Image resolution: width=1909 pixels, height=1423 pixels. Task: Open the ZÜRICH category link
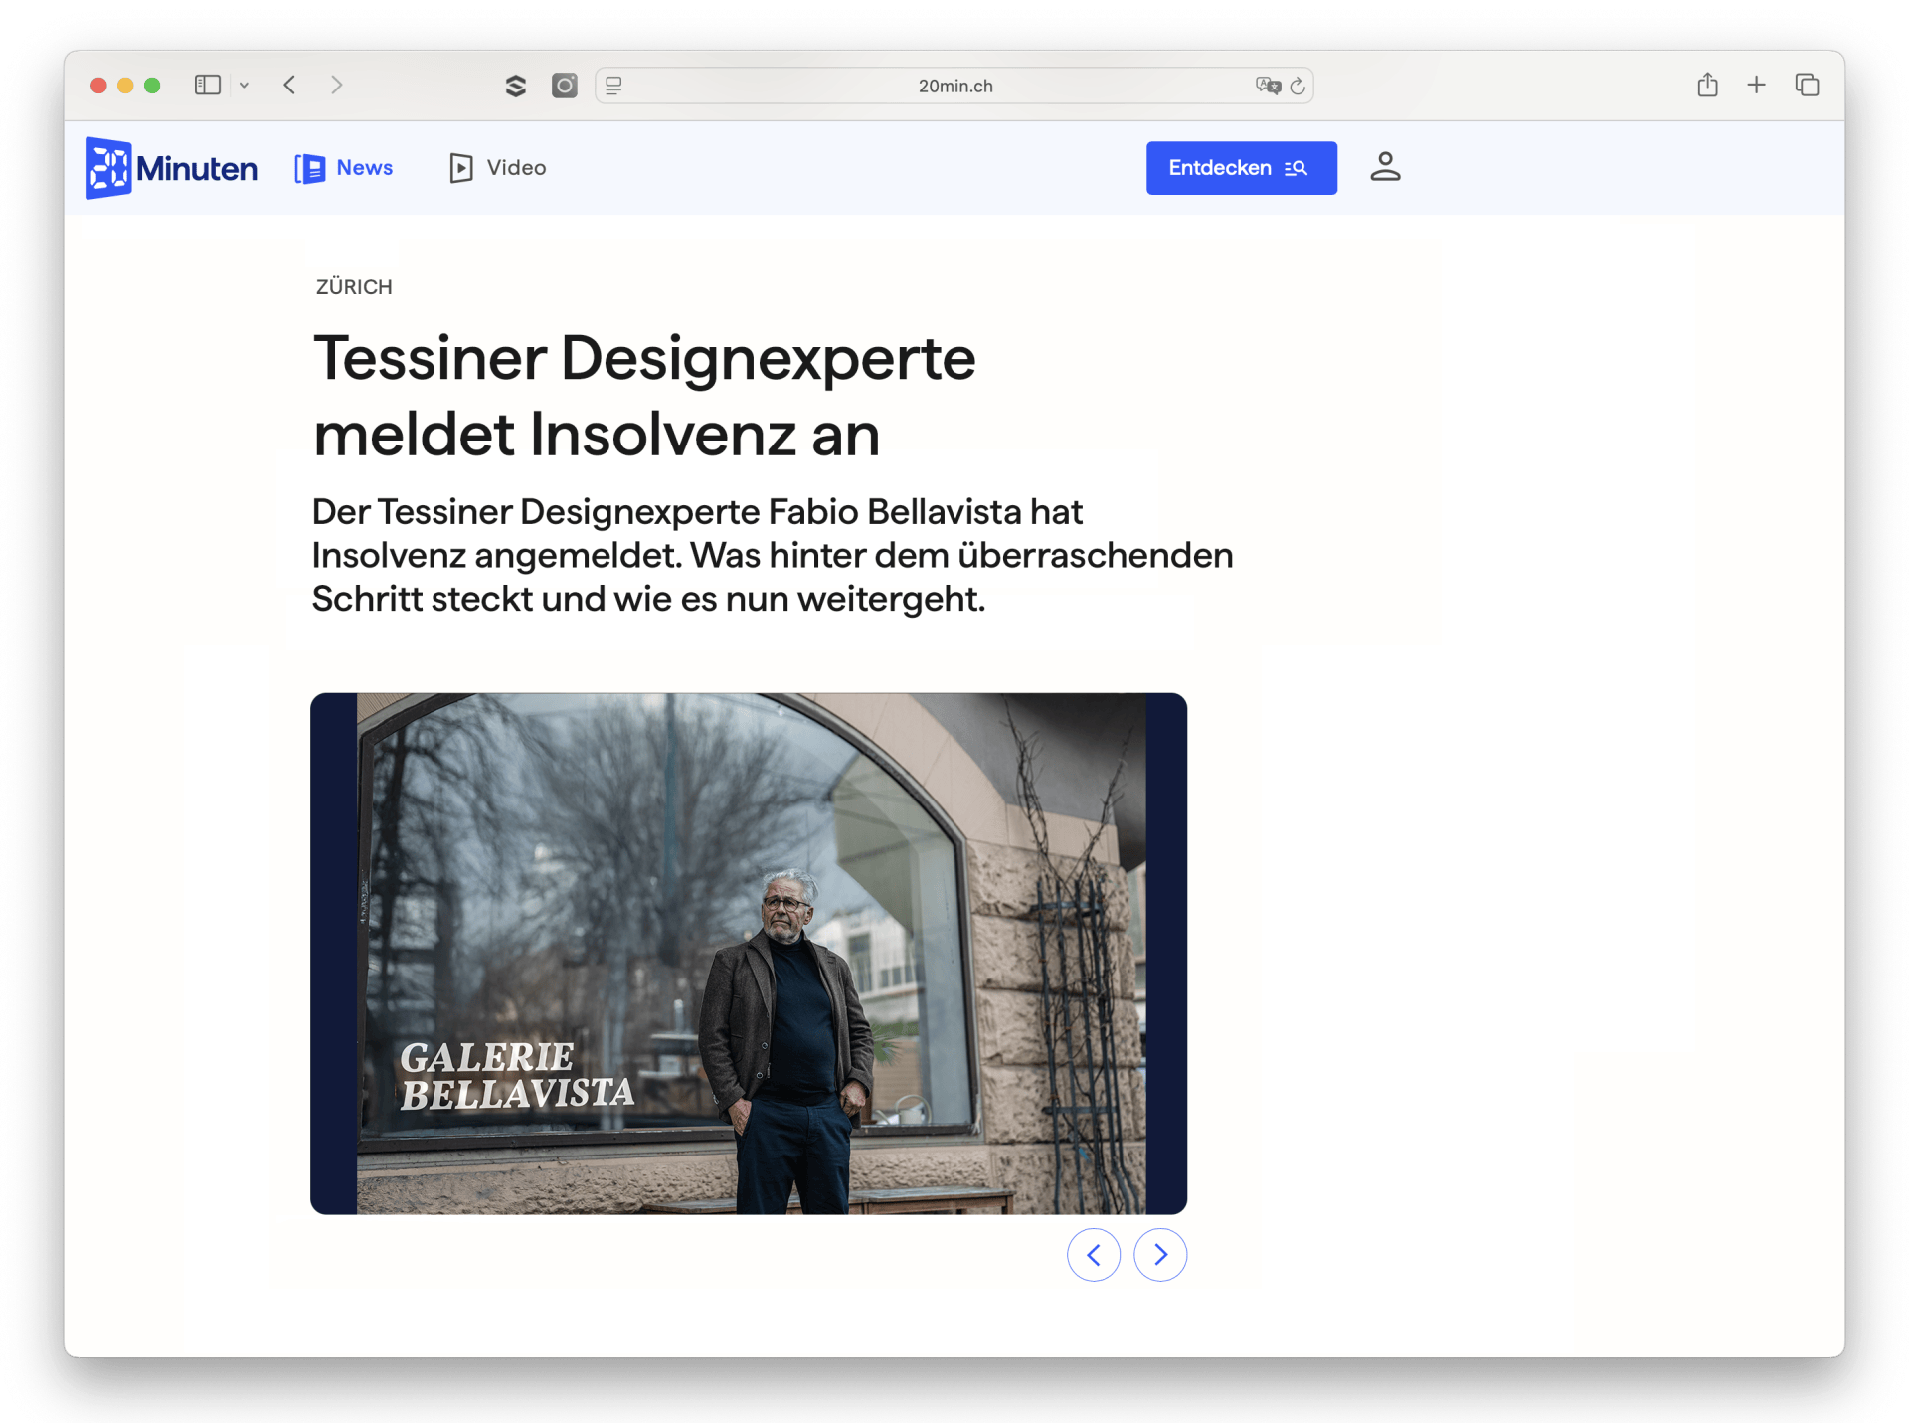click(354, 287)
